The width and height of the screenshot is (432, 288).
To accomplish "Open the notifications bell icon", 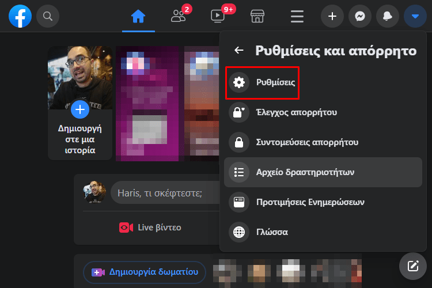I will click(x=388, y=16).
